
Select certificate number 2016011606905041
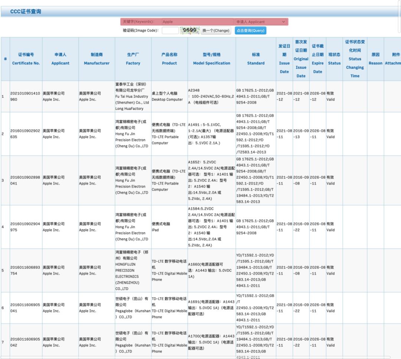click(x=25, y=308)
